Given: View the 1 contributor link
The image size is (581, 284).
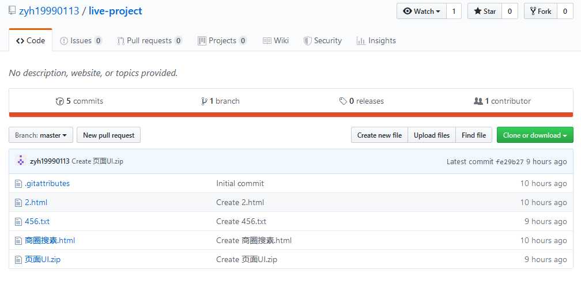Looking at the screenshot, I should (x=502, y=101).
